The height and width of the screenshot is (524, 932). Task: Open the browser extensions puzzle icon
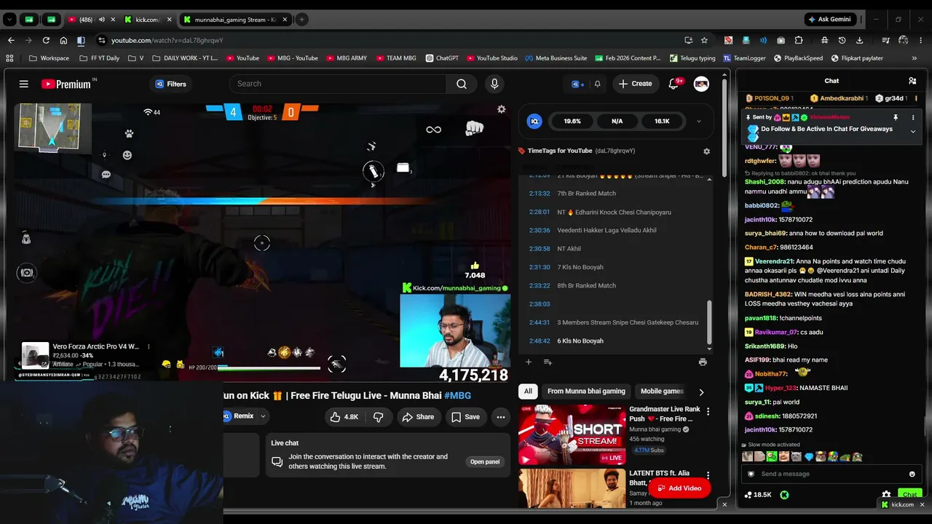click(x=799, y=40)
